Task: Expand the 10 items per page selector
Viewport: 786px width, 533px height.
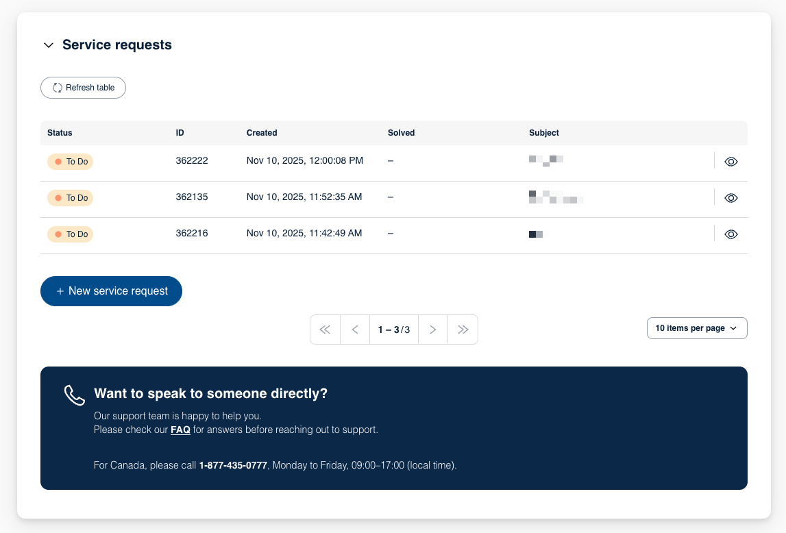Action: (x=697, y=328)
